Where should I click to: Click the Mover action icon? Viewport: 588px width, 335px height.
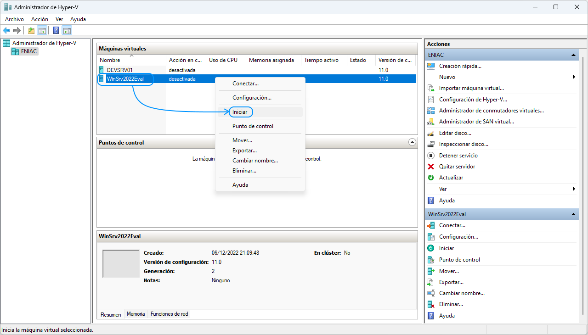[x=431, y=271]
